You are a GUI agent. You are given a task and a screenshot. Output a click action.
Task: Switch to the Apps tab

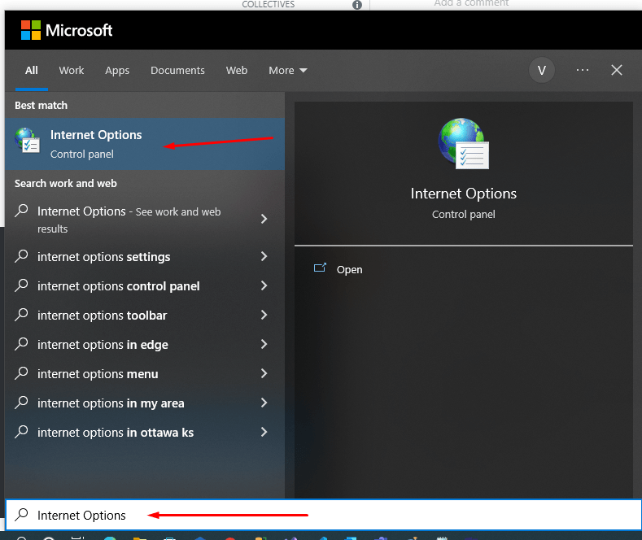coord(117,71)
